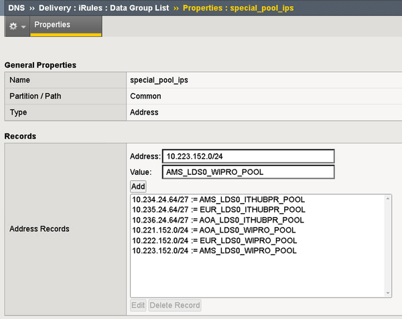402x319 pixels.
Task: Click the Edit button below records
Action: pyautogui.click(x=138, y=306)
